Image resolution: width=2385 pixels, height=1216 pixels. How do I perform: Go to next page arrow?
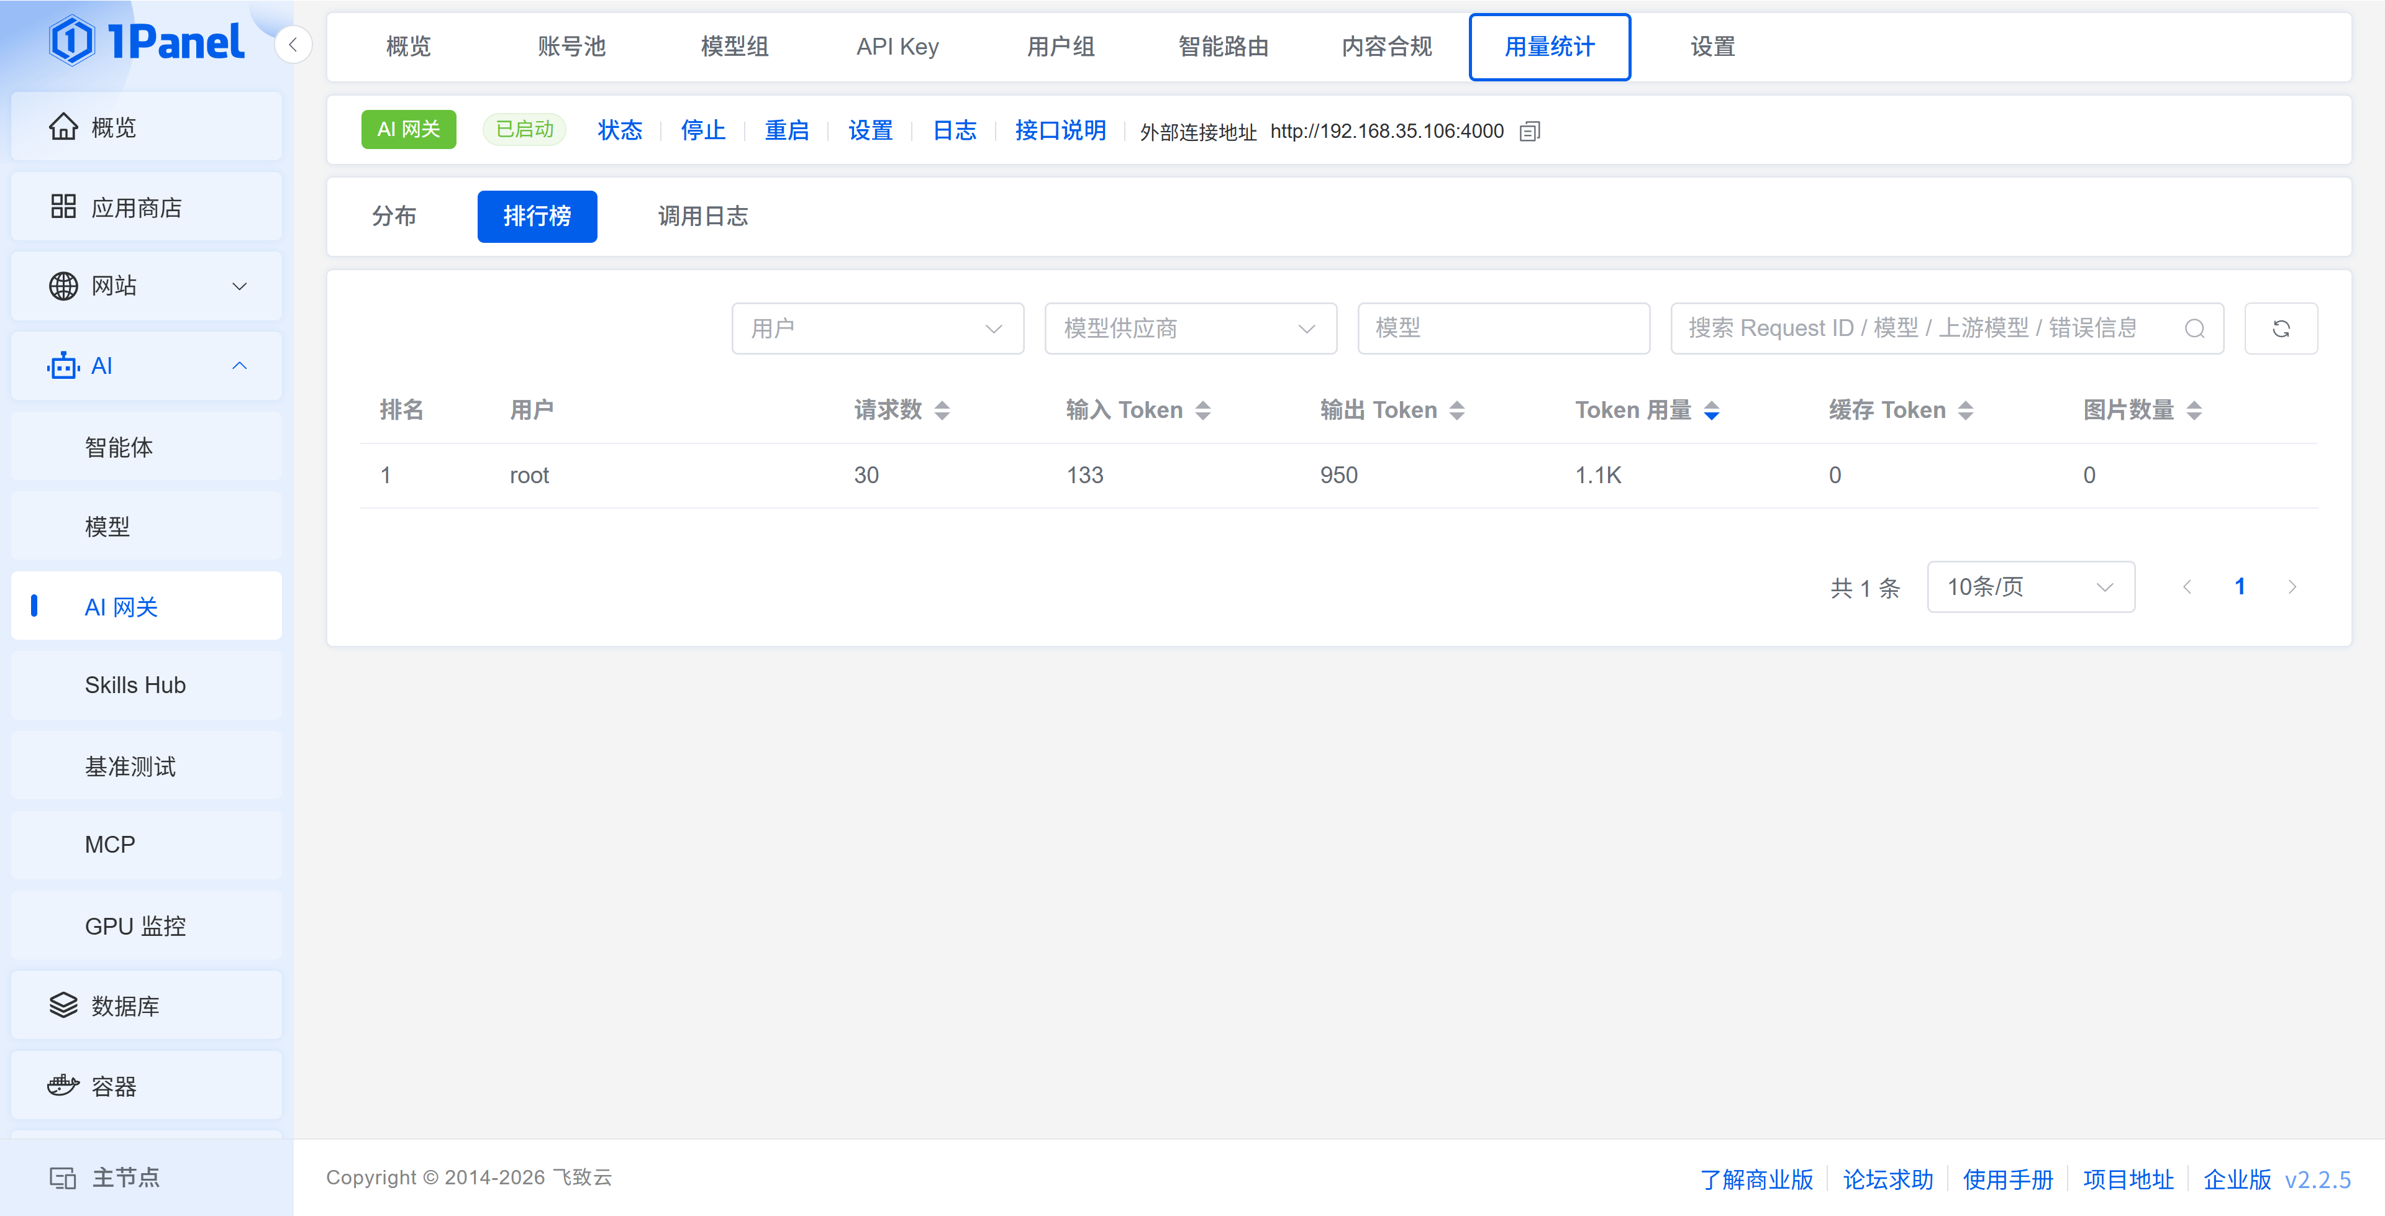click(2292, 587)
